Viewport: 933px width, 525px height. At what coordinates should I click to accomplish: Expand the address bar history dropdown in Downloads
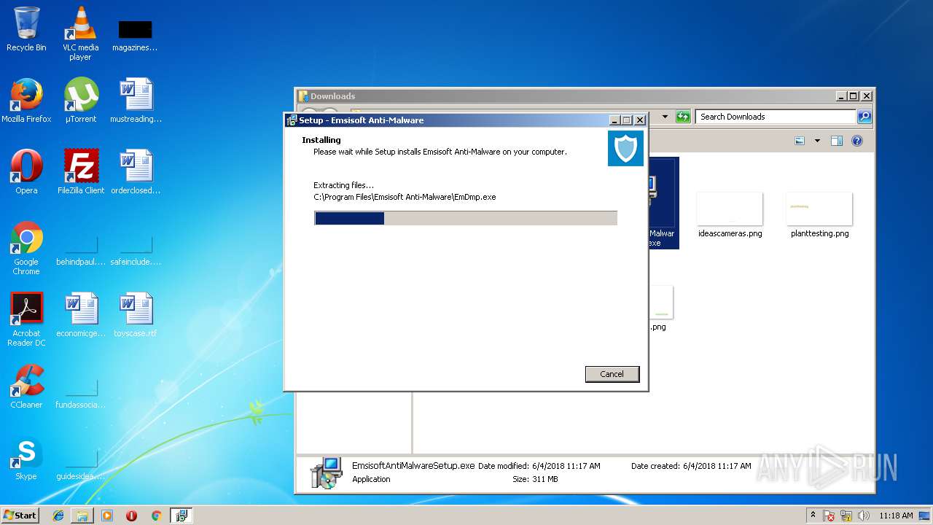pos(665,117)
